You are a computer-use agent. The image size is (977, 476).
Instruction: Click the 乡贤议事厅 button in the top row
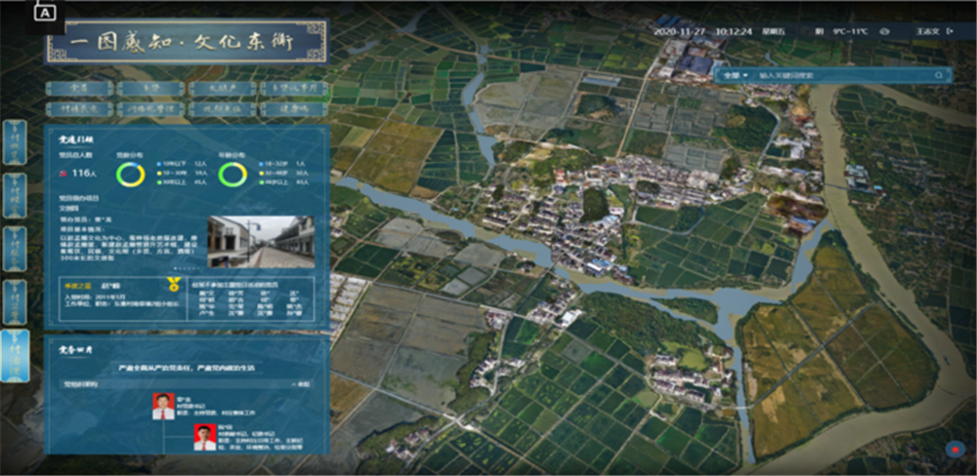(x=293, y=89)
